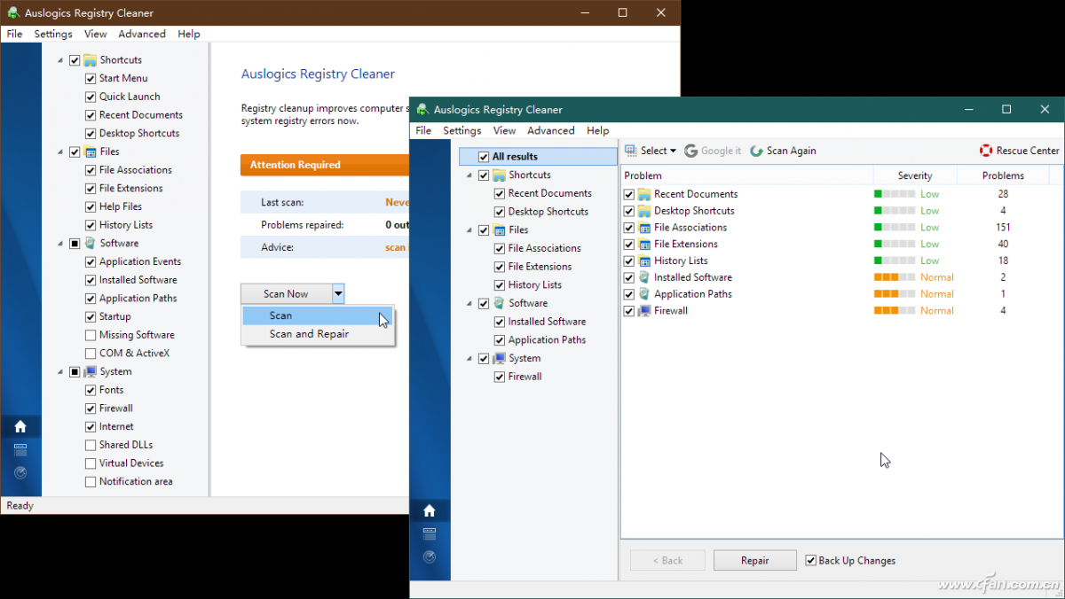Click Select toolbar list icon
Viewport: 1065px width, 599px height.
631,151
